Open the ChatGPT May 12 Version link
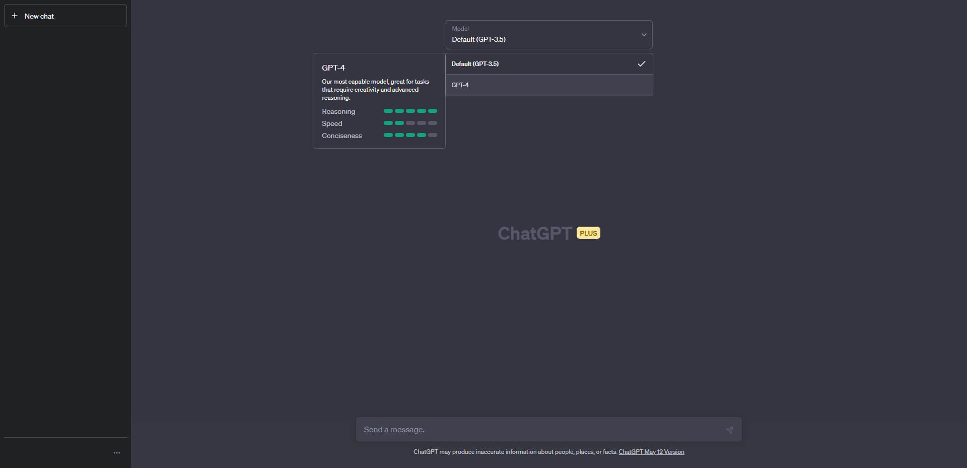This screenshot has width=967, height=468. 651,452
